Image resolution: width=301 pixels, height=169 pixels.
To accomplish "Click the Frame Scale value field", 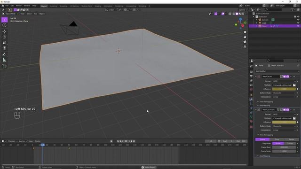I will coord(284,151).
